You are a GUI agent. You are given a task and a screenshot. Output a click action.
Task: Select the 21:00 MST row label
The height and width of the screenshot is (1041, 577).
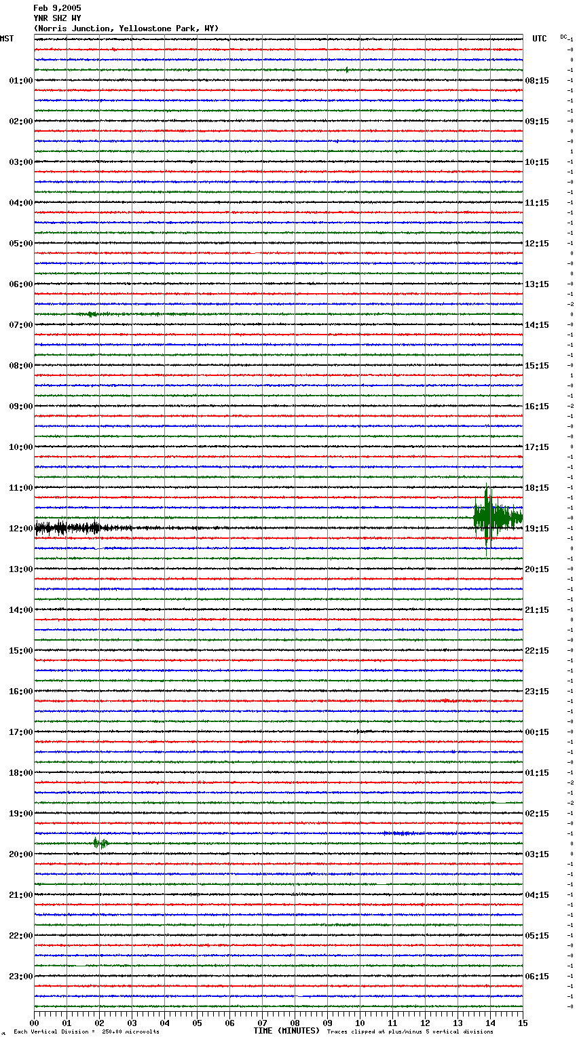pos(21,895)
